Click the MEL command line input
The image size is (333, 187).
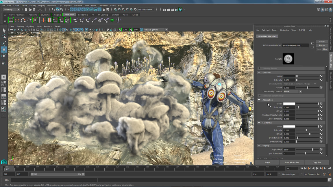54,180
